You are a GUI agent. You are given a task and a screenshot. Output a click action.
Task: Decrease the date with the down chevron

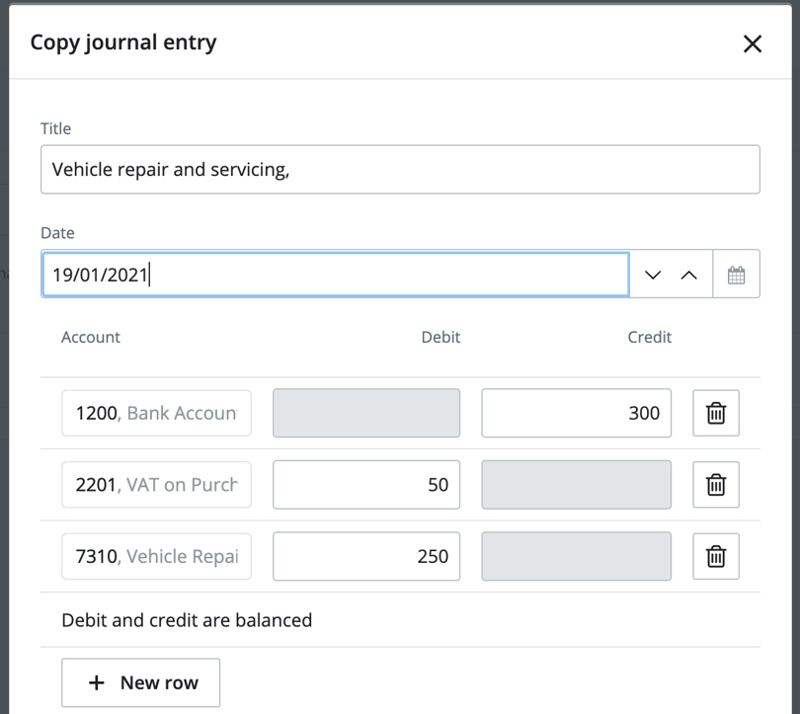point(653,275)
